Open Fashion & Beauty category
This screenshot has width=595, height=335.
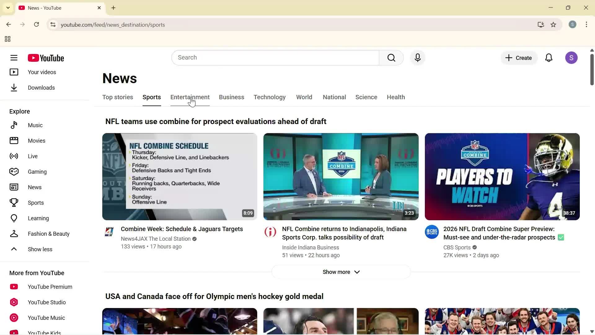(x=48, y=234)
